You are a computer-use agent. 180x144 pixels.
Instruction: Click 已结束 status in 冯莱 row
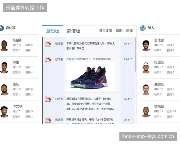click(x=59, y=99)
